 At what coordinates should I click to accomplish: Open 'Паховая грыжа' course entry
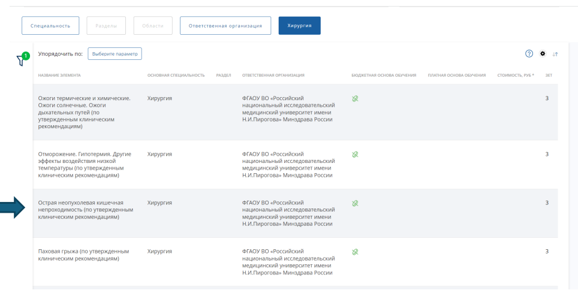click(x=84, y=255)
